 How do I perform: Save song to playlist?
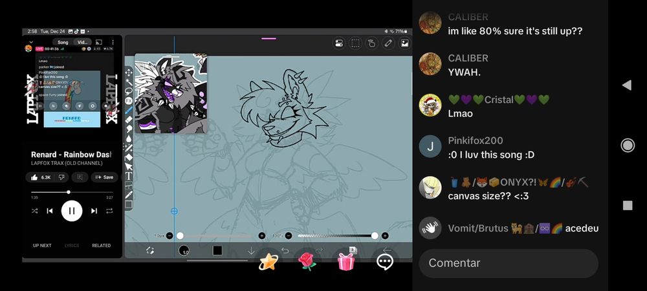[x=104, y=177]
